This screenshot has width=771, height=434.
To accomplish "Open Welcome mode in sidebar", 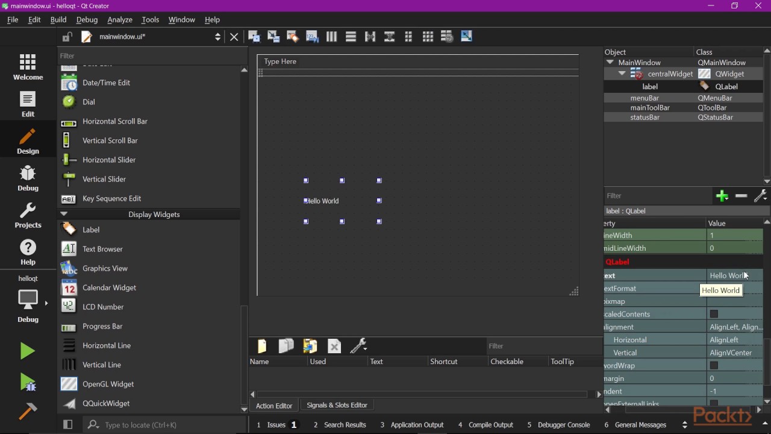I will click(x=28, y=66).
